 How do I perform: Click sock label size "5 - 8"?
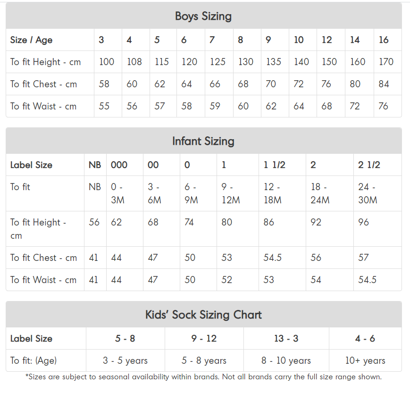pyautogui.click(x=125, y=339)
